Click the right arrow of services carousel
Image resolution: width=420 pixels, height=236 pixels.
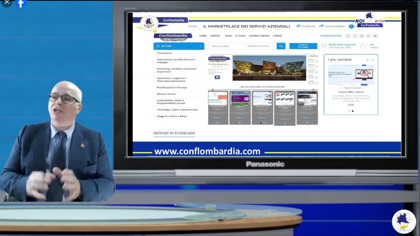click(x=313, y=89)
